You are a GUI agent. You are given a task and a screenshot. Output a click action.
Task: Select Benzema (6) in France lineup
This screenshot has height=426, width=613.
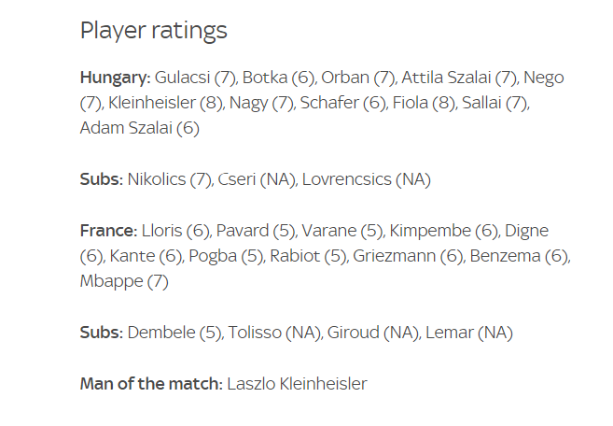click(x=519, y=257)
